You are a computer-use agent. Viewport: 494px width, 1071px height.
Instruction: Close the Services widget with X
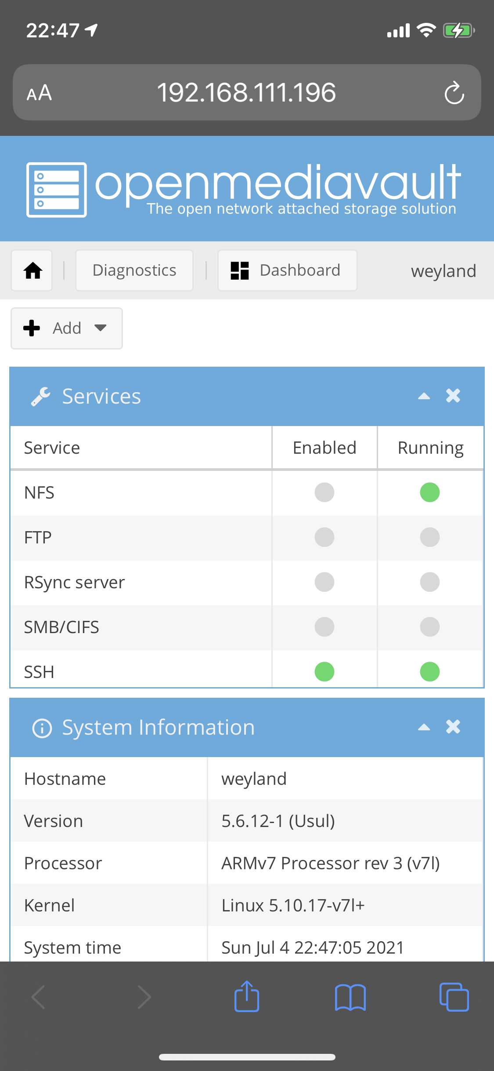pos(453,396)
